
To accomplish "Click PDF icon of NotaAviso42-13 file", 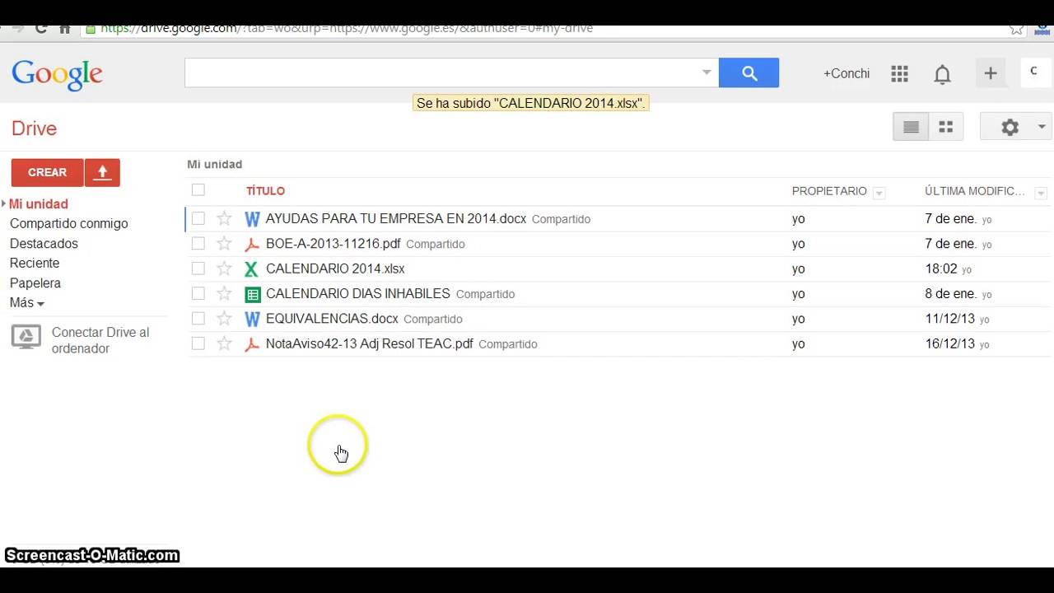I will click(252, 343).
